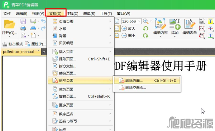
Task: Click the scanner icon
Action: [33, 28]
